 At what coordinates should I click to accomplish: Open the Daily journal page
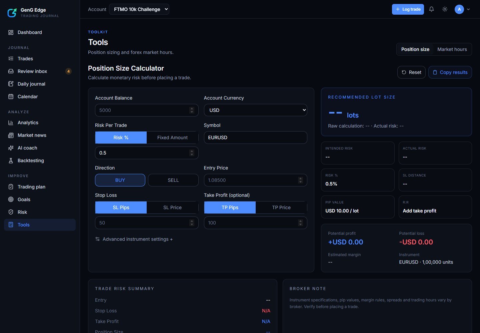40,84
